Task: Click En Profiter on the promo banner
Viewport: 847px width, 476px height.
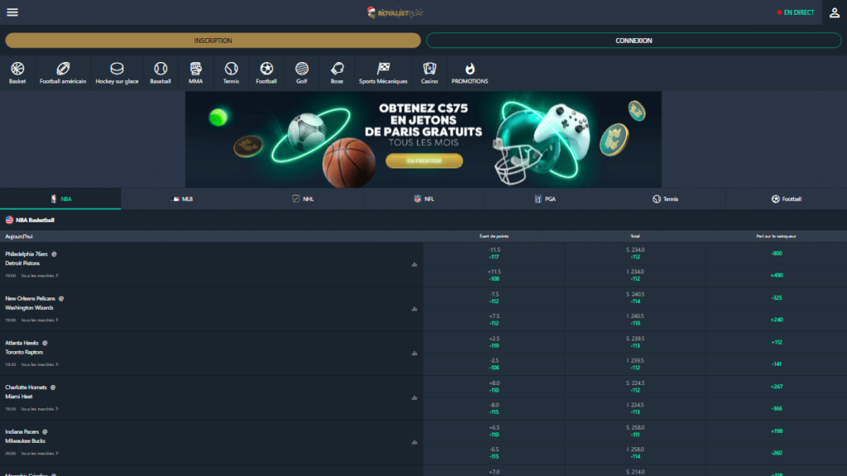Action: (424, 161)
